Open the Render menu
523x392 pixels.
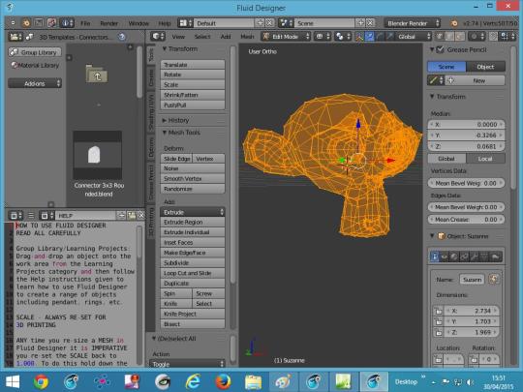pyautogui.click(x=109, y=23)
